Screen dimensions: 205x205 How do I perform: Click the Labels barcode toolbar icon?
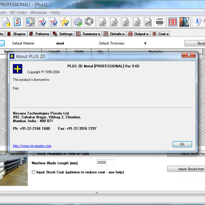pyautogui.click(x=160, y=22)
